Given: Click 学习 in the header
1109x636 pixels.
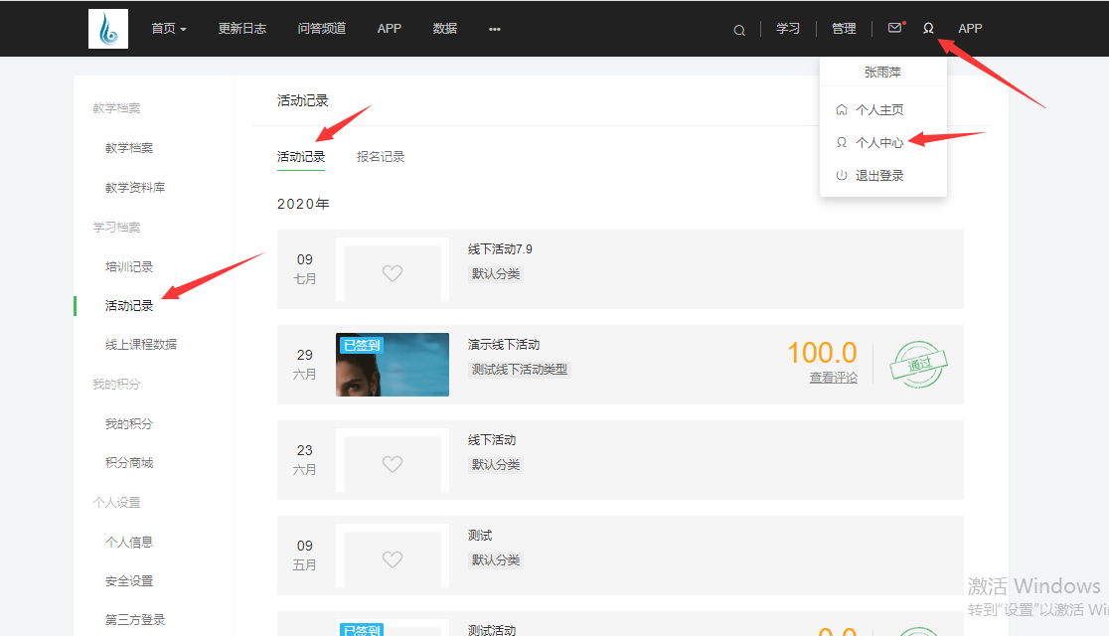Looking at the screenshot, I should 788,28.
